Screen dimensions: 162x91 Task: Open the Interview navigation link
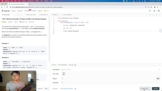(27, 11)
